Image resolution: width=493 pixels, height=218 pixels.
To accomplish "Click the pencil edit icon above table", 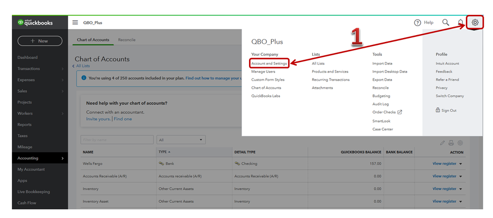I will pos(443,143).
